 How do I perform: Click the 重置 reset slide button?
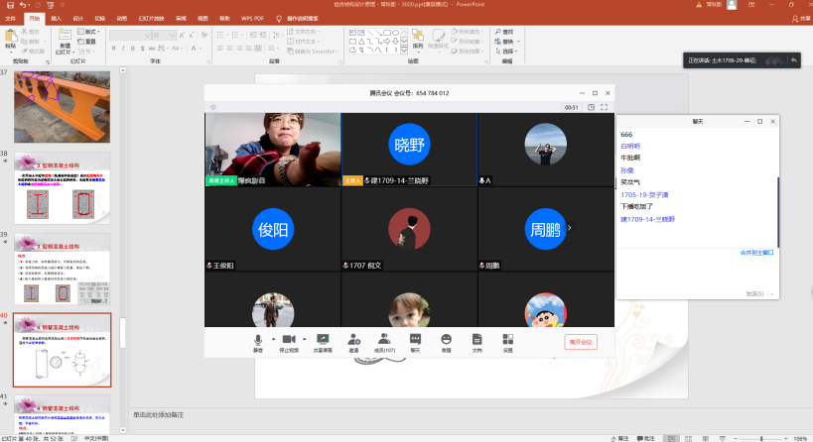[x=87, y=42]
